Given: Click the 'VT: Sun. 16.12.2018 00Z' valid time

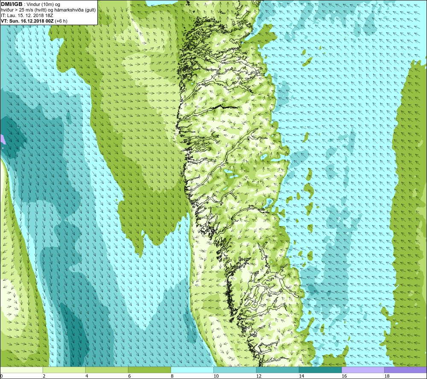Looking at the screenshot, I should (x=27, y=21).
